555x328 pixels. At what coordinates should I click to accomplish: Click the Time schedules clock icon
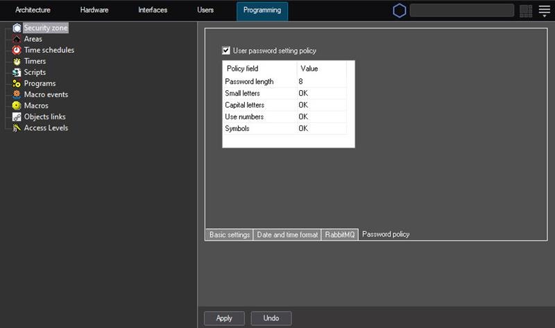pyautogui.click(x=17, y=50)
